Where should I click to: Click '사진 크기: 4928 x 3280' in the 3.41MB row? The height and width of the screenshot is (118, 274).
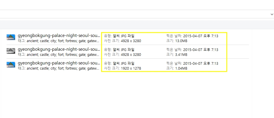point(123,55)
